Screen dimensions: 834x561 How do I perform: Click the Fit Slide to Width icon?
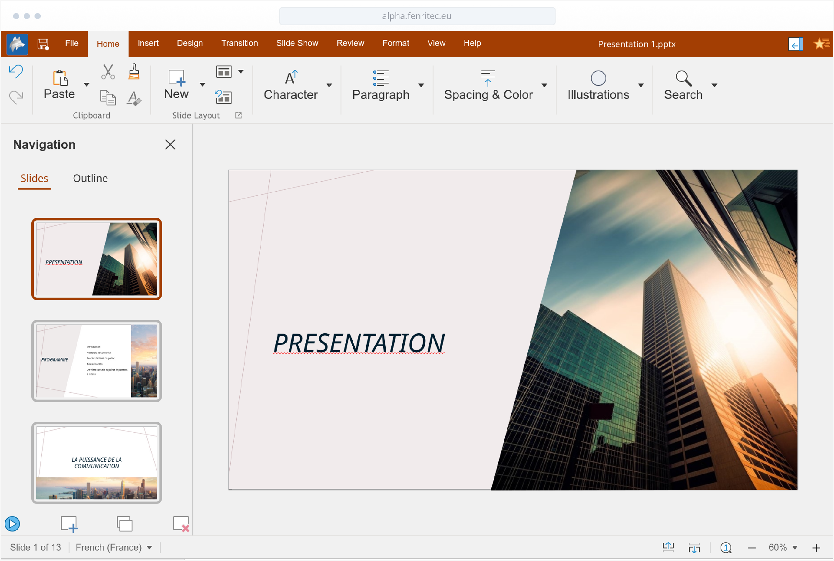(x=694, y=547)
